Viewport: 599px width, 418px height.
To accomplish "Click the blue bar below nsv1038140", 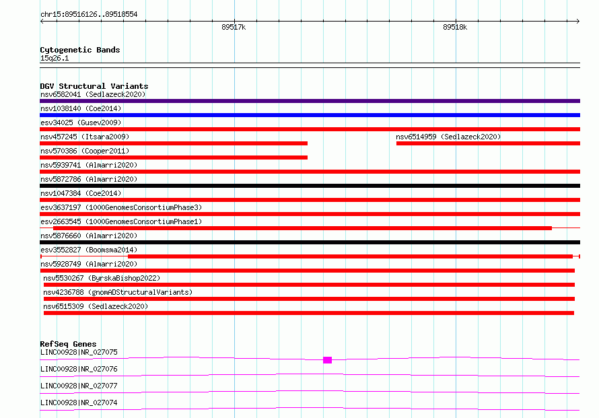I will (x=310, y=115).
